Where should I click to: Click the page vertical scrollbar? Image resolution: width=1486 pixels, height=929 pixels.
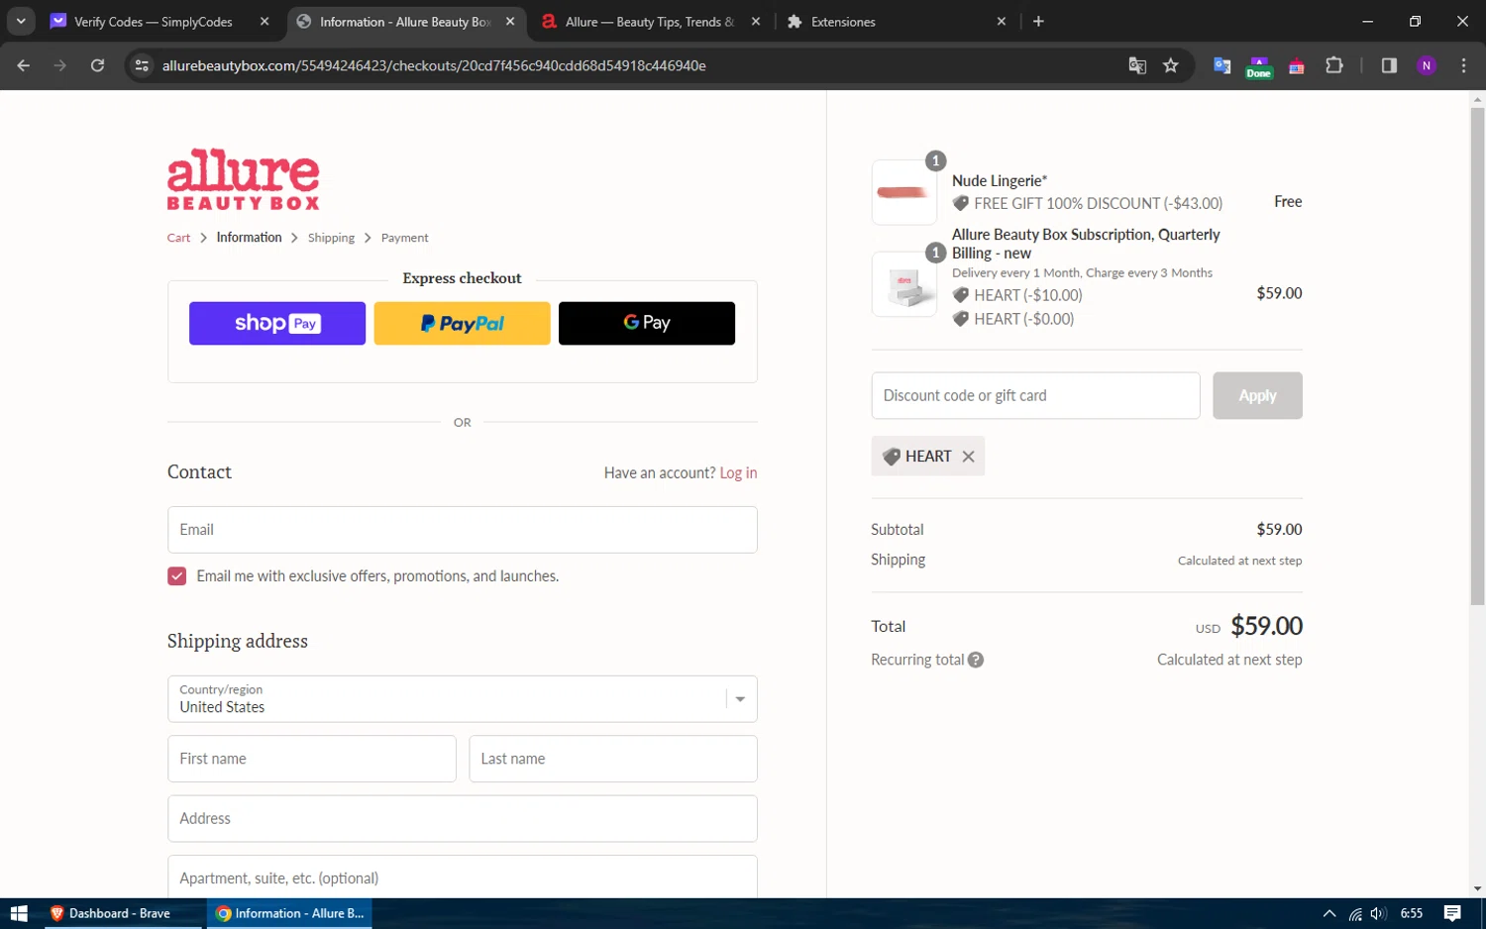click(1477, 357)
